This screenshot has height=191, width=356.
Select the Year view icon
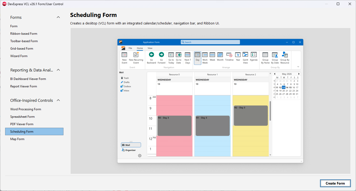[238, 55]
